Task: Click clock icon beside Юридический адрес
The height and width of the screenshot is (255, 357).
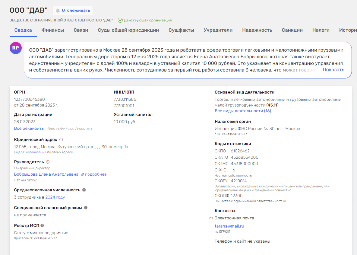Action: [61, 140]
